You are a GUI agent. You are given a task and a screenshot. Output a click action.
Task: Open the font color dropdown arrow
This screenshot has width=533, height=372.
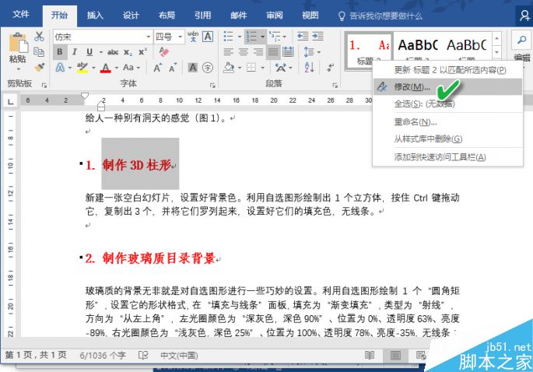pos(116,68)
